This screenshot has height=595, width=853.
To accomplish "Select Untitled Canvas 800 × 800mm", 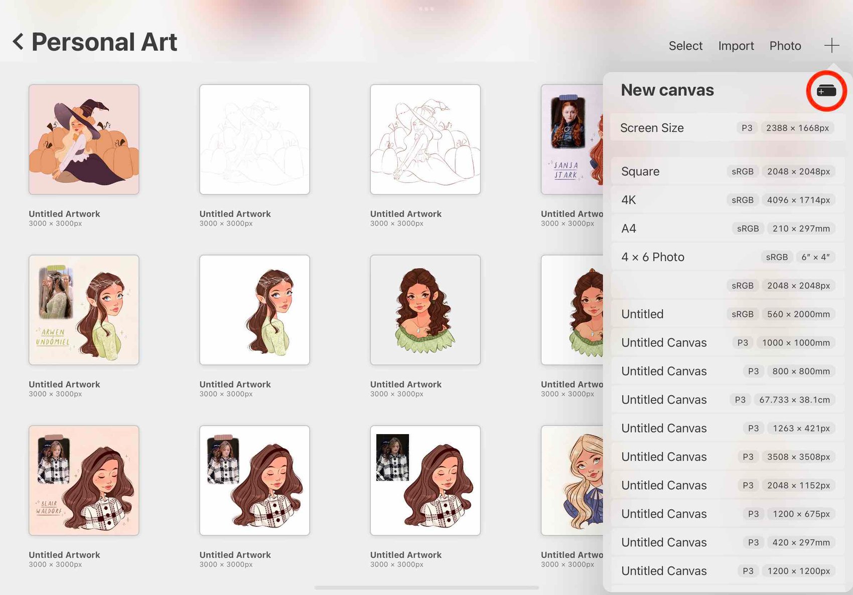I will (x=728, y=371).
